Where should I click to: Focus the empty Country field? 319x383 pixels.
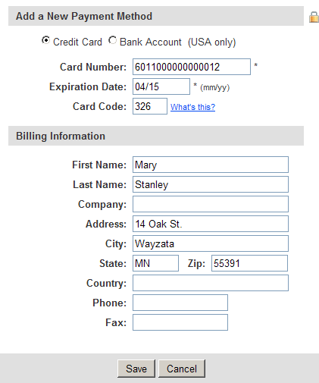(x=211, y=283)
